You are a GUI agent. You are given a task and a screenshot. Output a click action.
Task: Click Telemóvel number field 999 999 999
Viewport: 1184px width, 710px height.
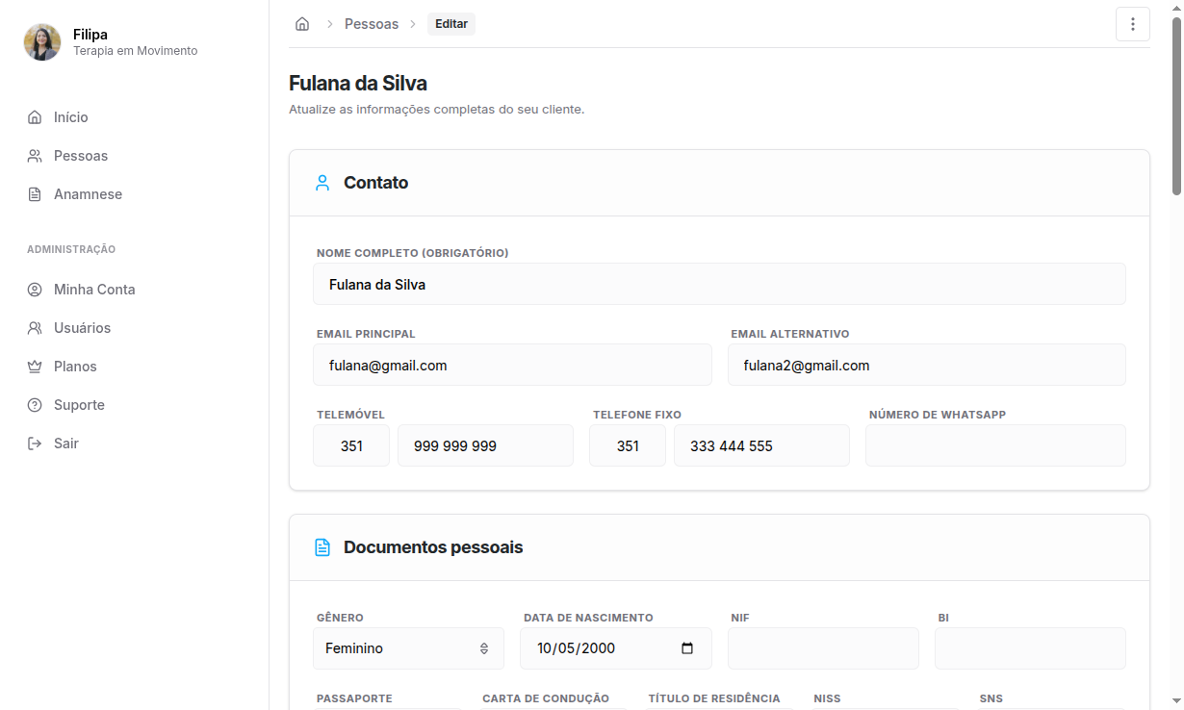[485, 446]
